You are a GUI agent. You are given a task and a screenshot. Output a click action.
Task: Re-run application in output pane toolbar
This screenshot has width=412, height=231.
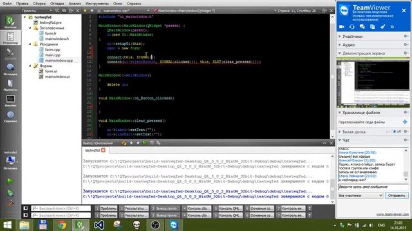click(145, 142)
